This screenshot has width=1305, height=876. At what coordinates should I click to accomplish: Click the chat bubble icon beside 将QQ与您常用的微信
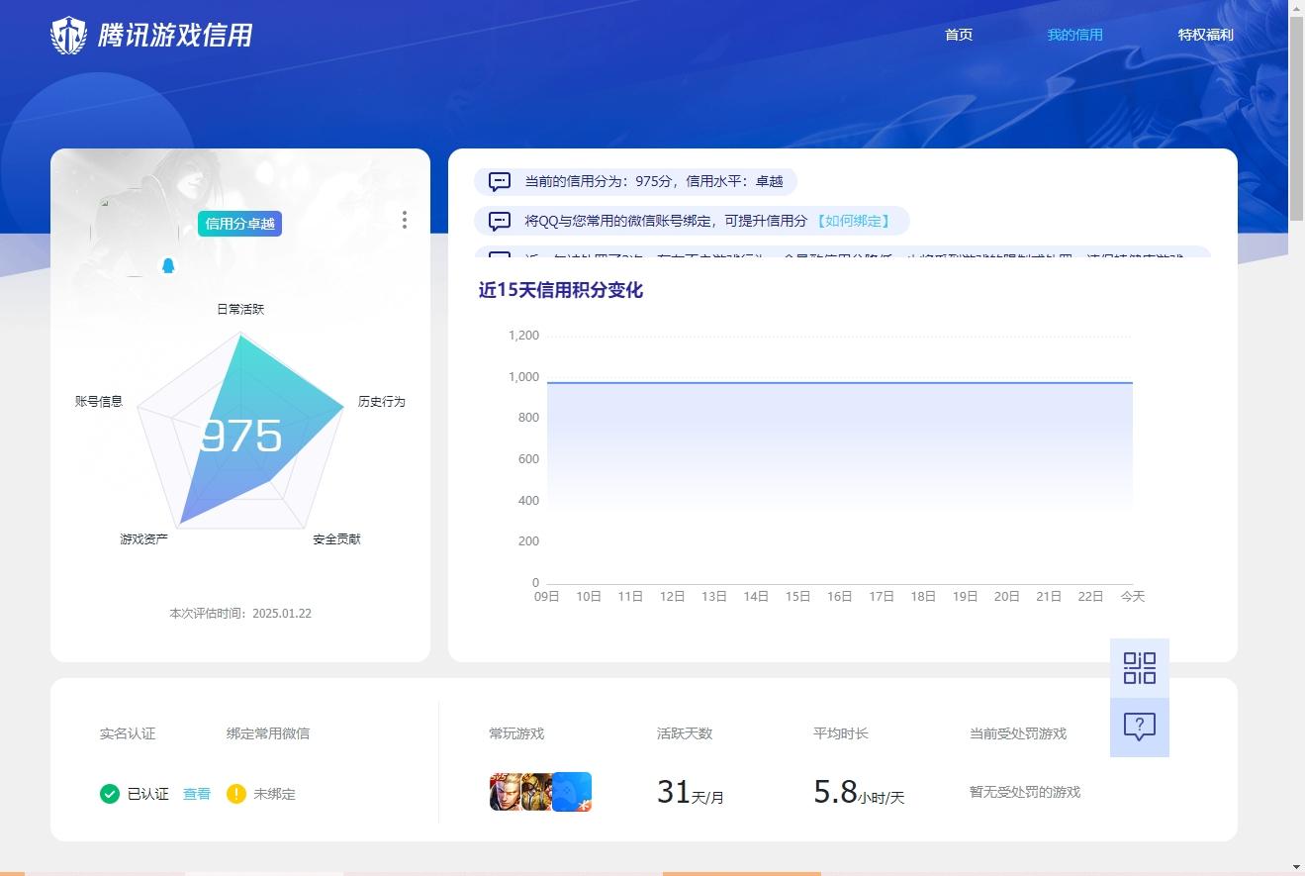pyautogui.click(x=500, y=221)
